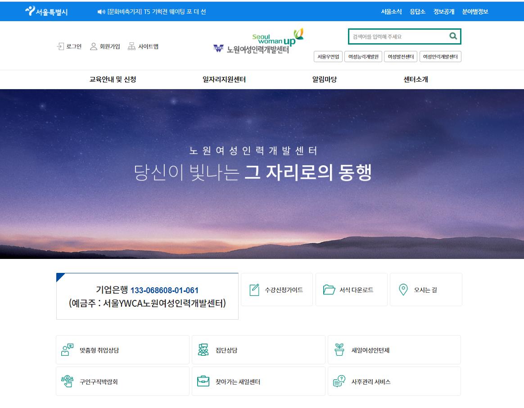Click the 오시는 길 location pin icon
This screenshot has width=524, height=408.
(403, 290)
